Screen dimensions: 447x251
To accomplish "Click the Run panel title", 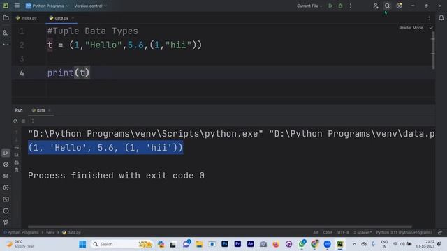I will [x=19, y=110].
